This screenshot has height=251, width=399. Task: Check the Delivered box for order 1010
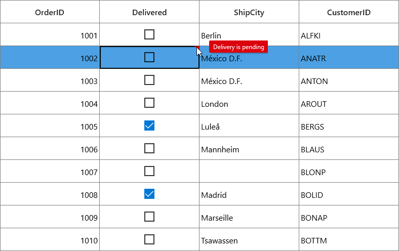pyautogui.click(x=149, y=239)
